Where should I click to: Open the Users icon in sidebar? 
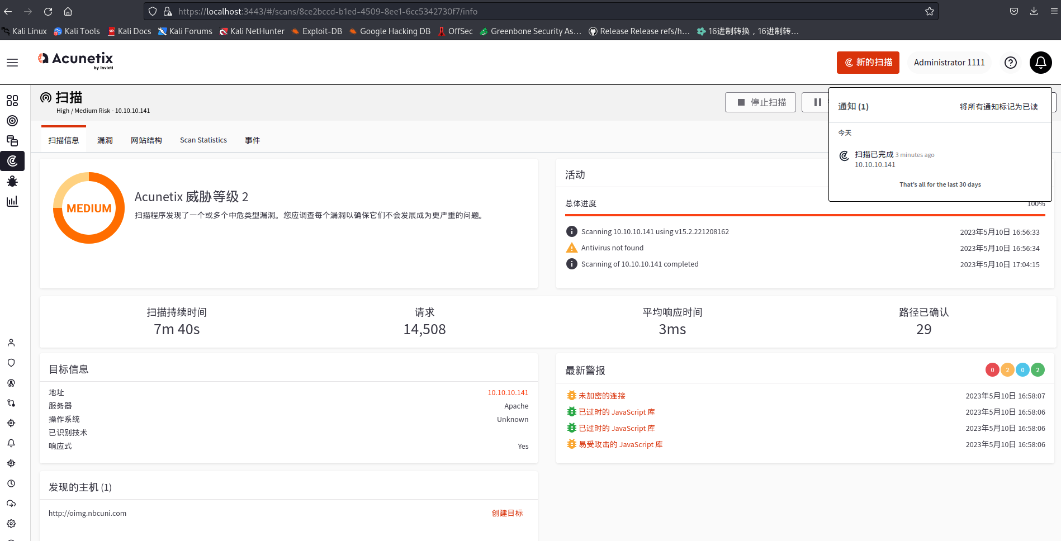point(11,343)
